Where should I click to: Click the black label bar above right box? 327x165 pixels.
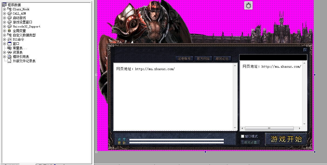coord(273,57)
